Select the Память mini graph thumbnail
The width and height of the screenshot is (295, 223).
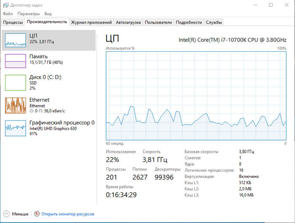pyautogui.click(x=16, y=61)
